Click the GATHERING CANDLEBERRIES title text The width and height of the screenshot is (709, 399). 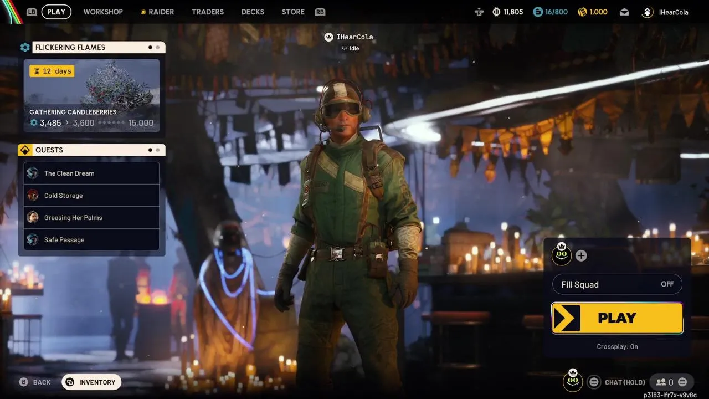click(73, 112)
